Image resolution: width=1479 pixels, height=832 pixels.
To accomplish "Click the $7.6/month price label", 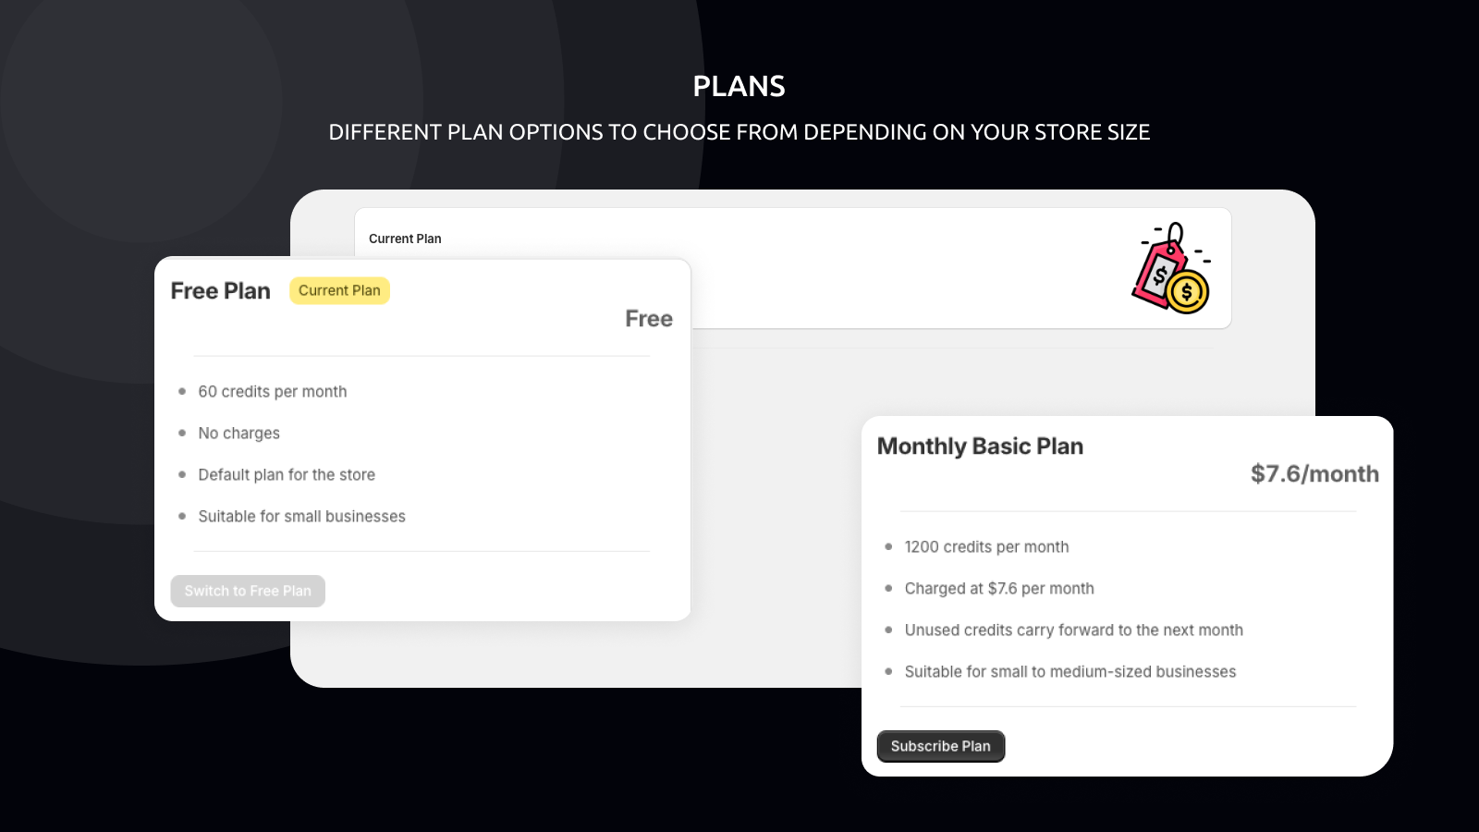I will coord(1314,473).
